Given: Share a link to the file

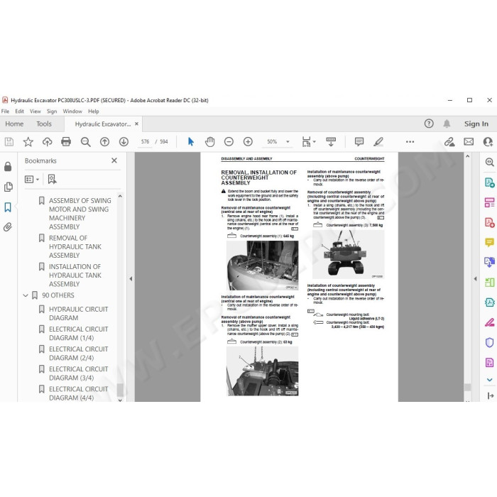Looking at the screenshot, I should (x=449, y=142).
